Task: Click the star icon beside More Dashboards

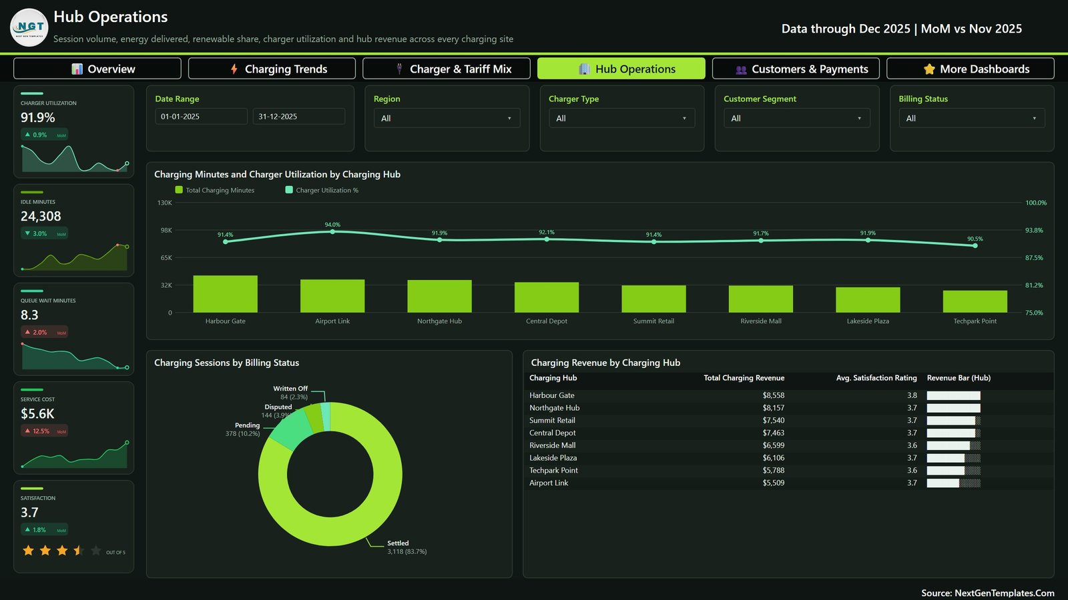Action: tap(929, 69)
